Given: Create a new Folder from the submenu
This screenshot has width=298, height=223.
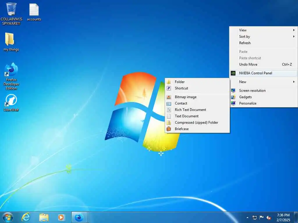Looking at the screenshot, I should 197,82.
